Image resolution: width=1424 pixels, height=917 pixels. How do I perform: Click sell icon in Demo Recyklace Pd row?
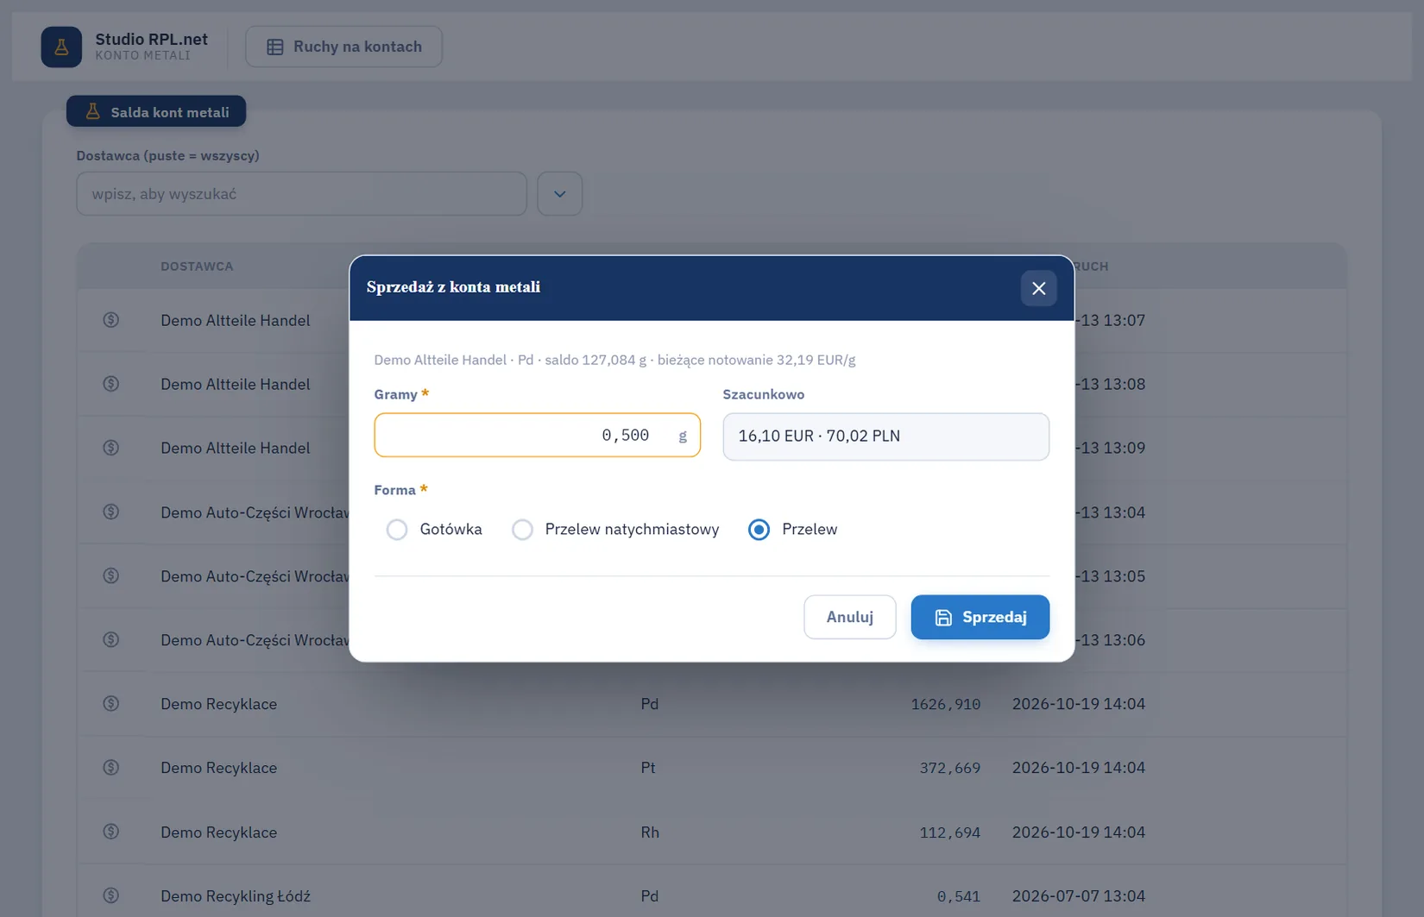pos(111,703)
